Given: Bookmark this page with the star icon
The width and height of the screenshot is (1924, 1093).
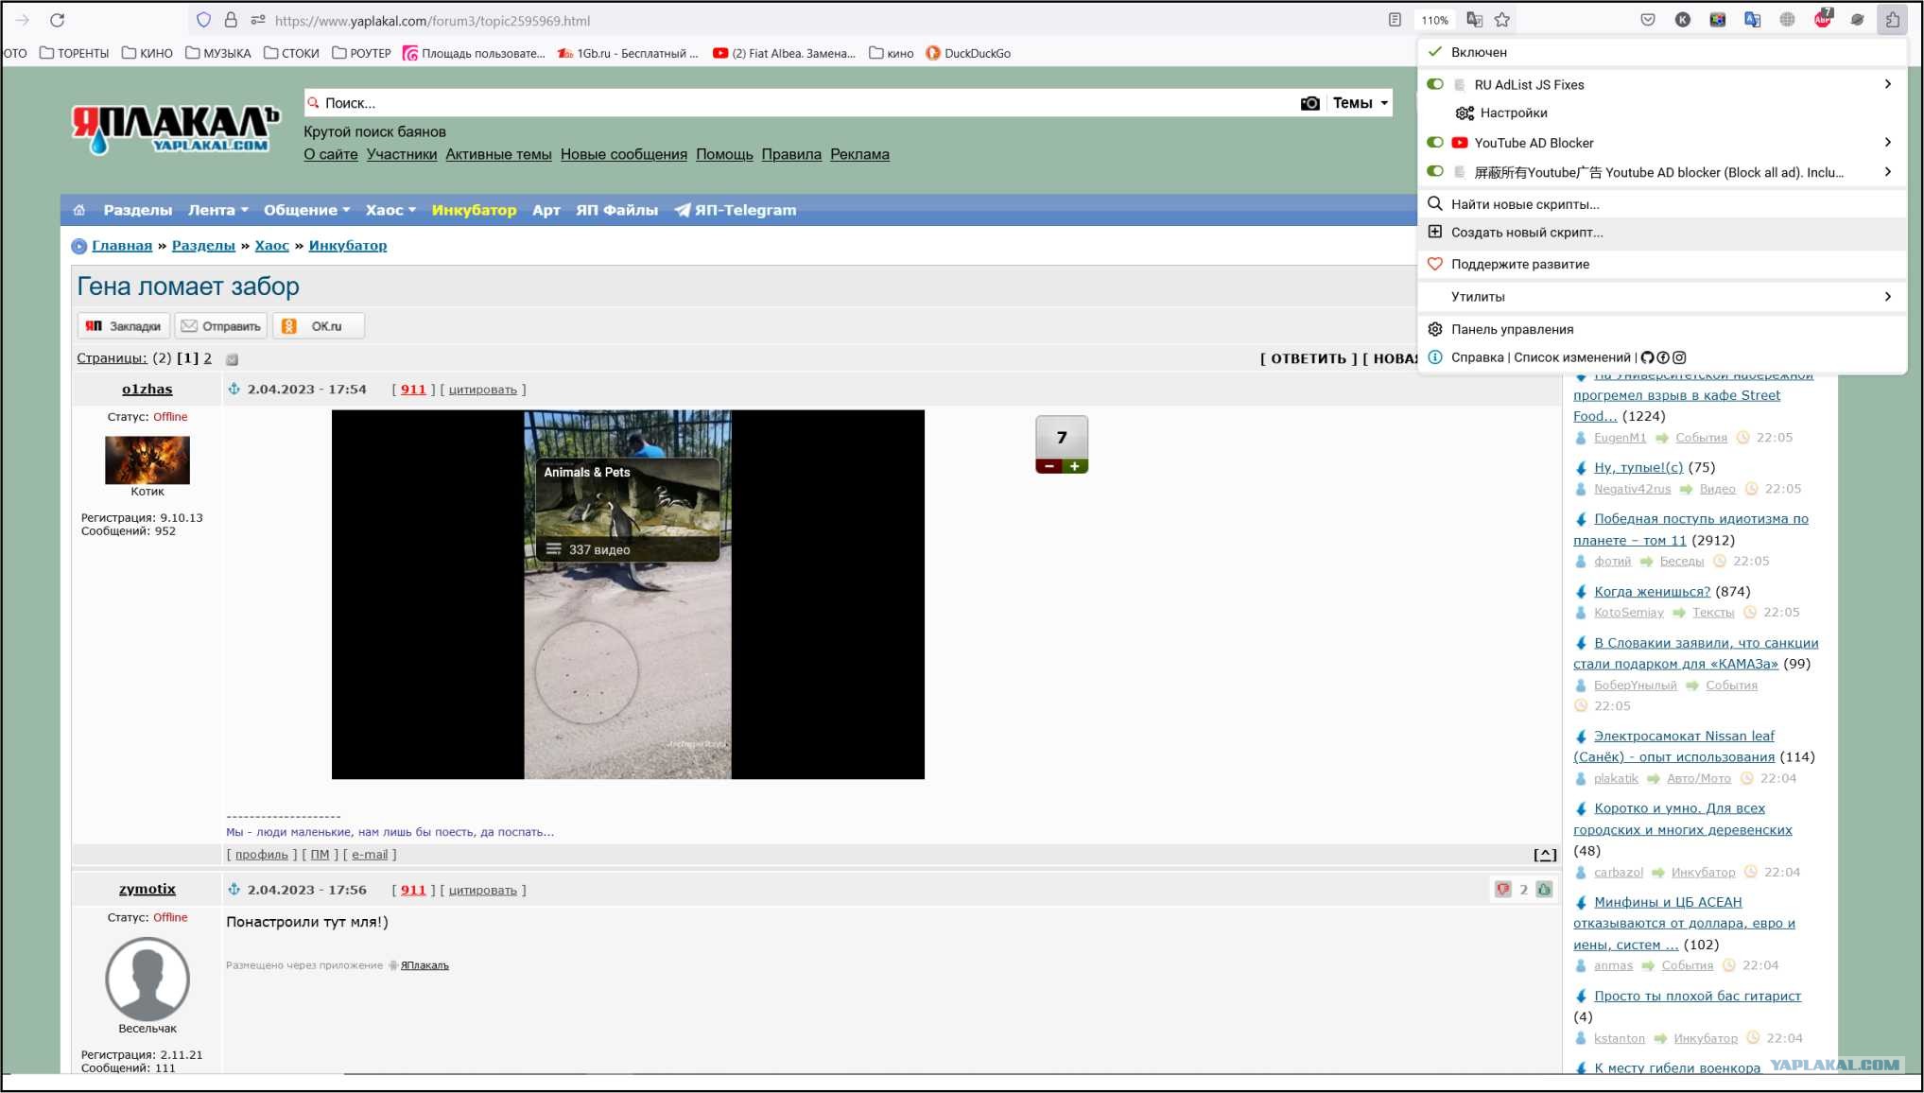Looking at the screenshot, I should coord(1502,20).
